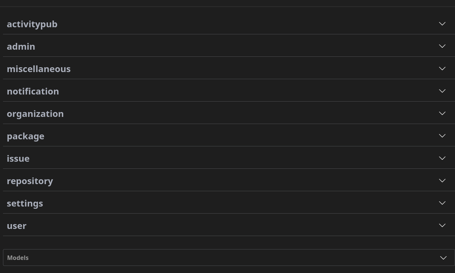Click the issue section chevron arrow
Screen dimensions: 455x273
click(x=442, y=158)
